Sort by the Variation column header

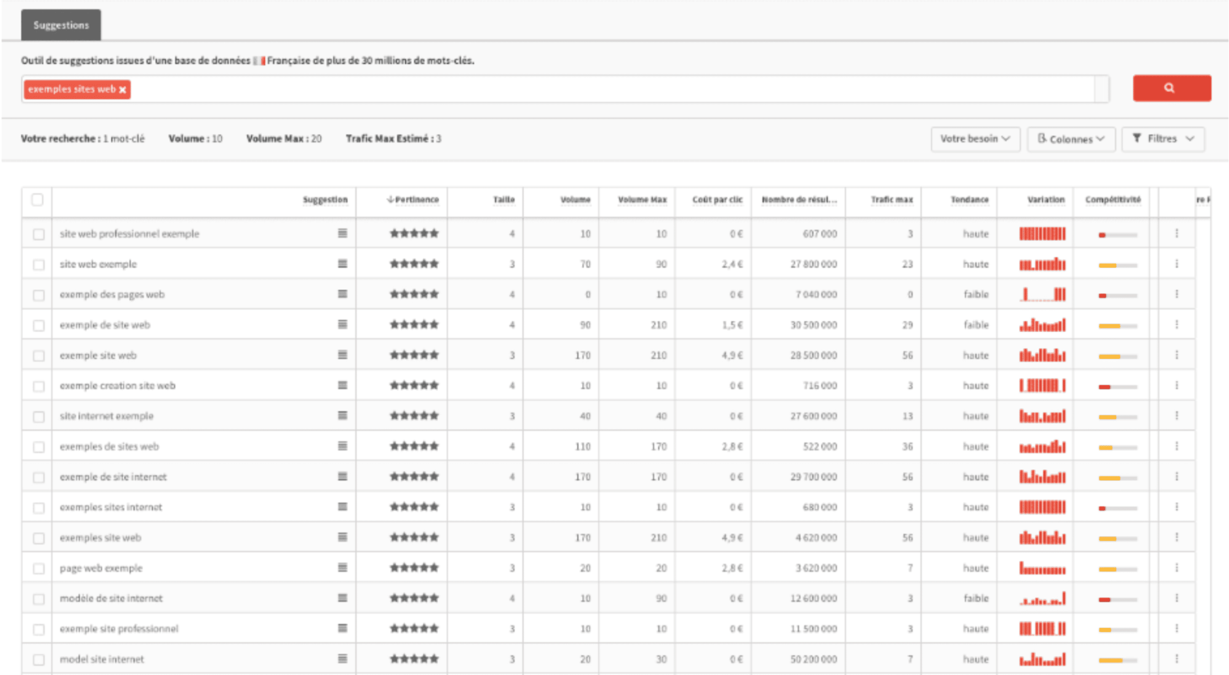tap(1046, 200)
